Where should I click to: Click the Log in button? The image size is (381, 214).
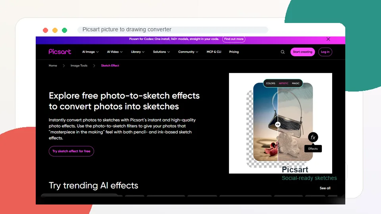click(x=325, y=52)
